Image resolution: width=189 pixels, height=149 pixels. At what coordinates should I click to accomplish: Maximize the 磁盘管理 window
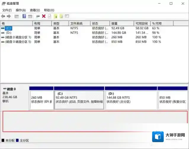click(171, 4)
